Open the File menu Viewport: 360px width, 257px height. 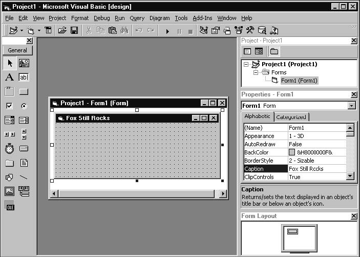pos(9,18)
